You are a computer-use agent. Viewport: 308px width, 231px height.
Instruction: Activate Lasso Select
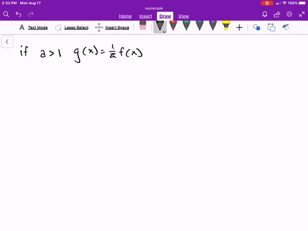(x=72, y=28)
